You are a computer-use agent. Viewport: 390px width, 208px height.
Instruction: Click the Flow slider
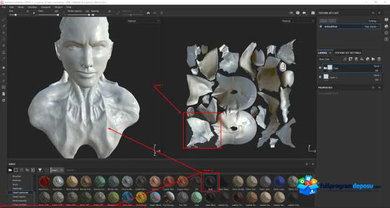[x=48, y=15]
